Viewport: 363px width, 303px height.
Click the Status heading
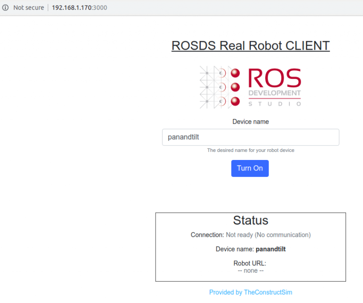pos(251,220)
